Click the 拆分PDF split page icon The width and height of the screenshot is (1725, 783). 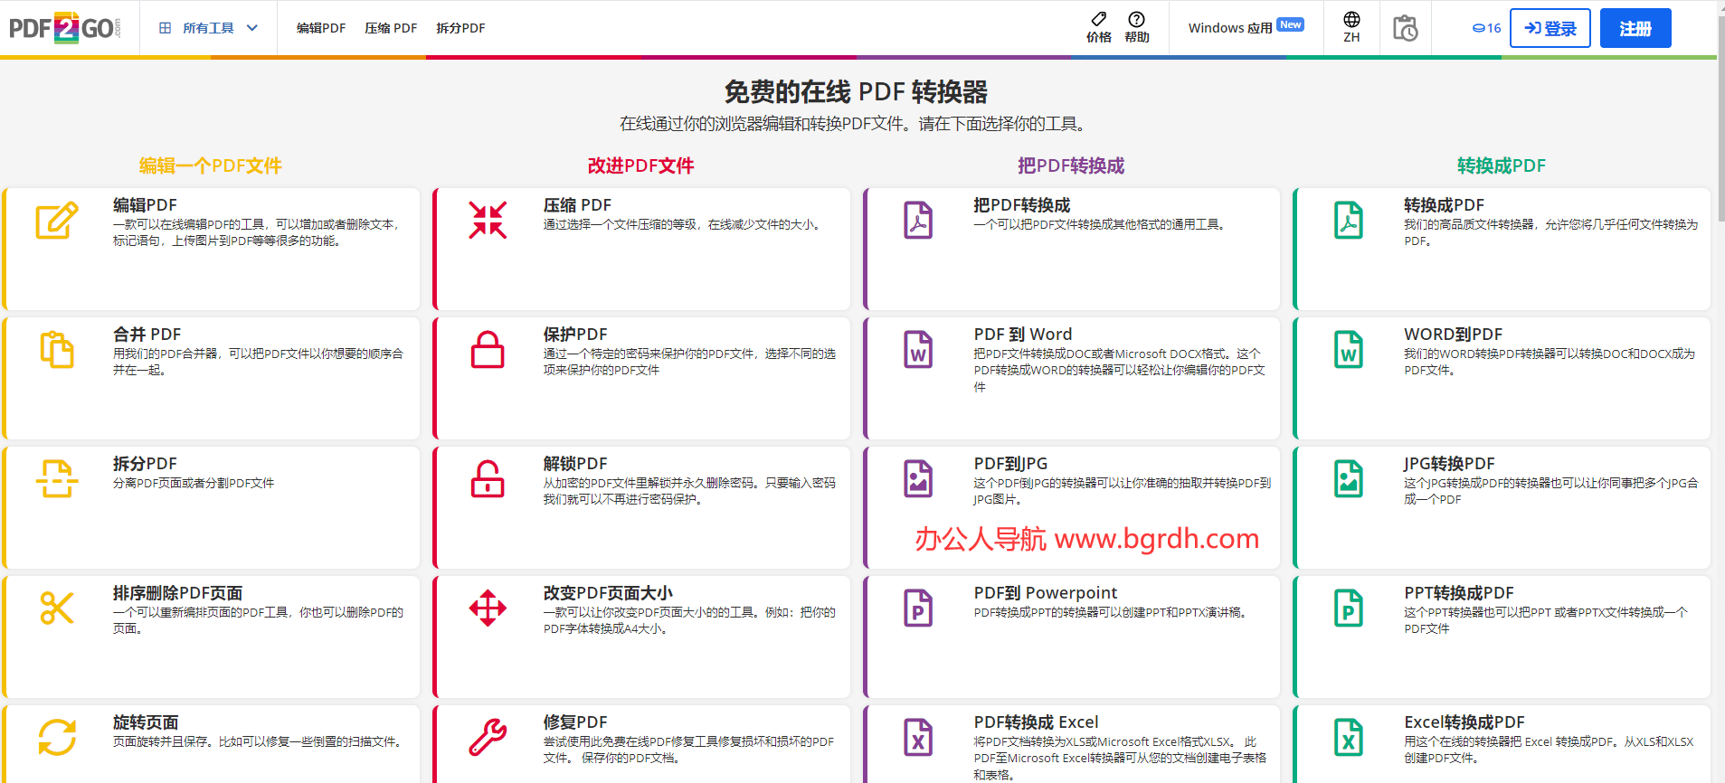[x=57, y=479]
